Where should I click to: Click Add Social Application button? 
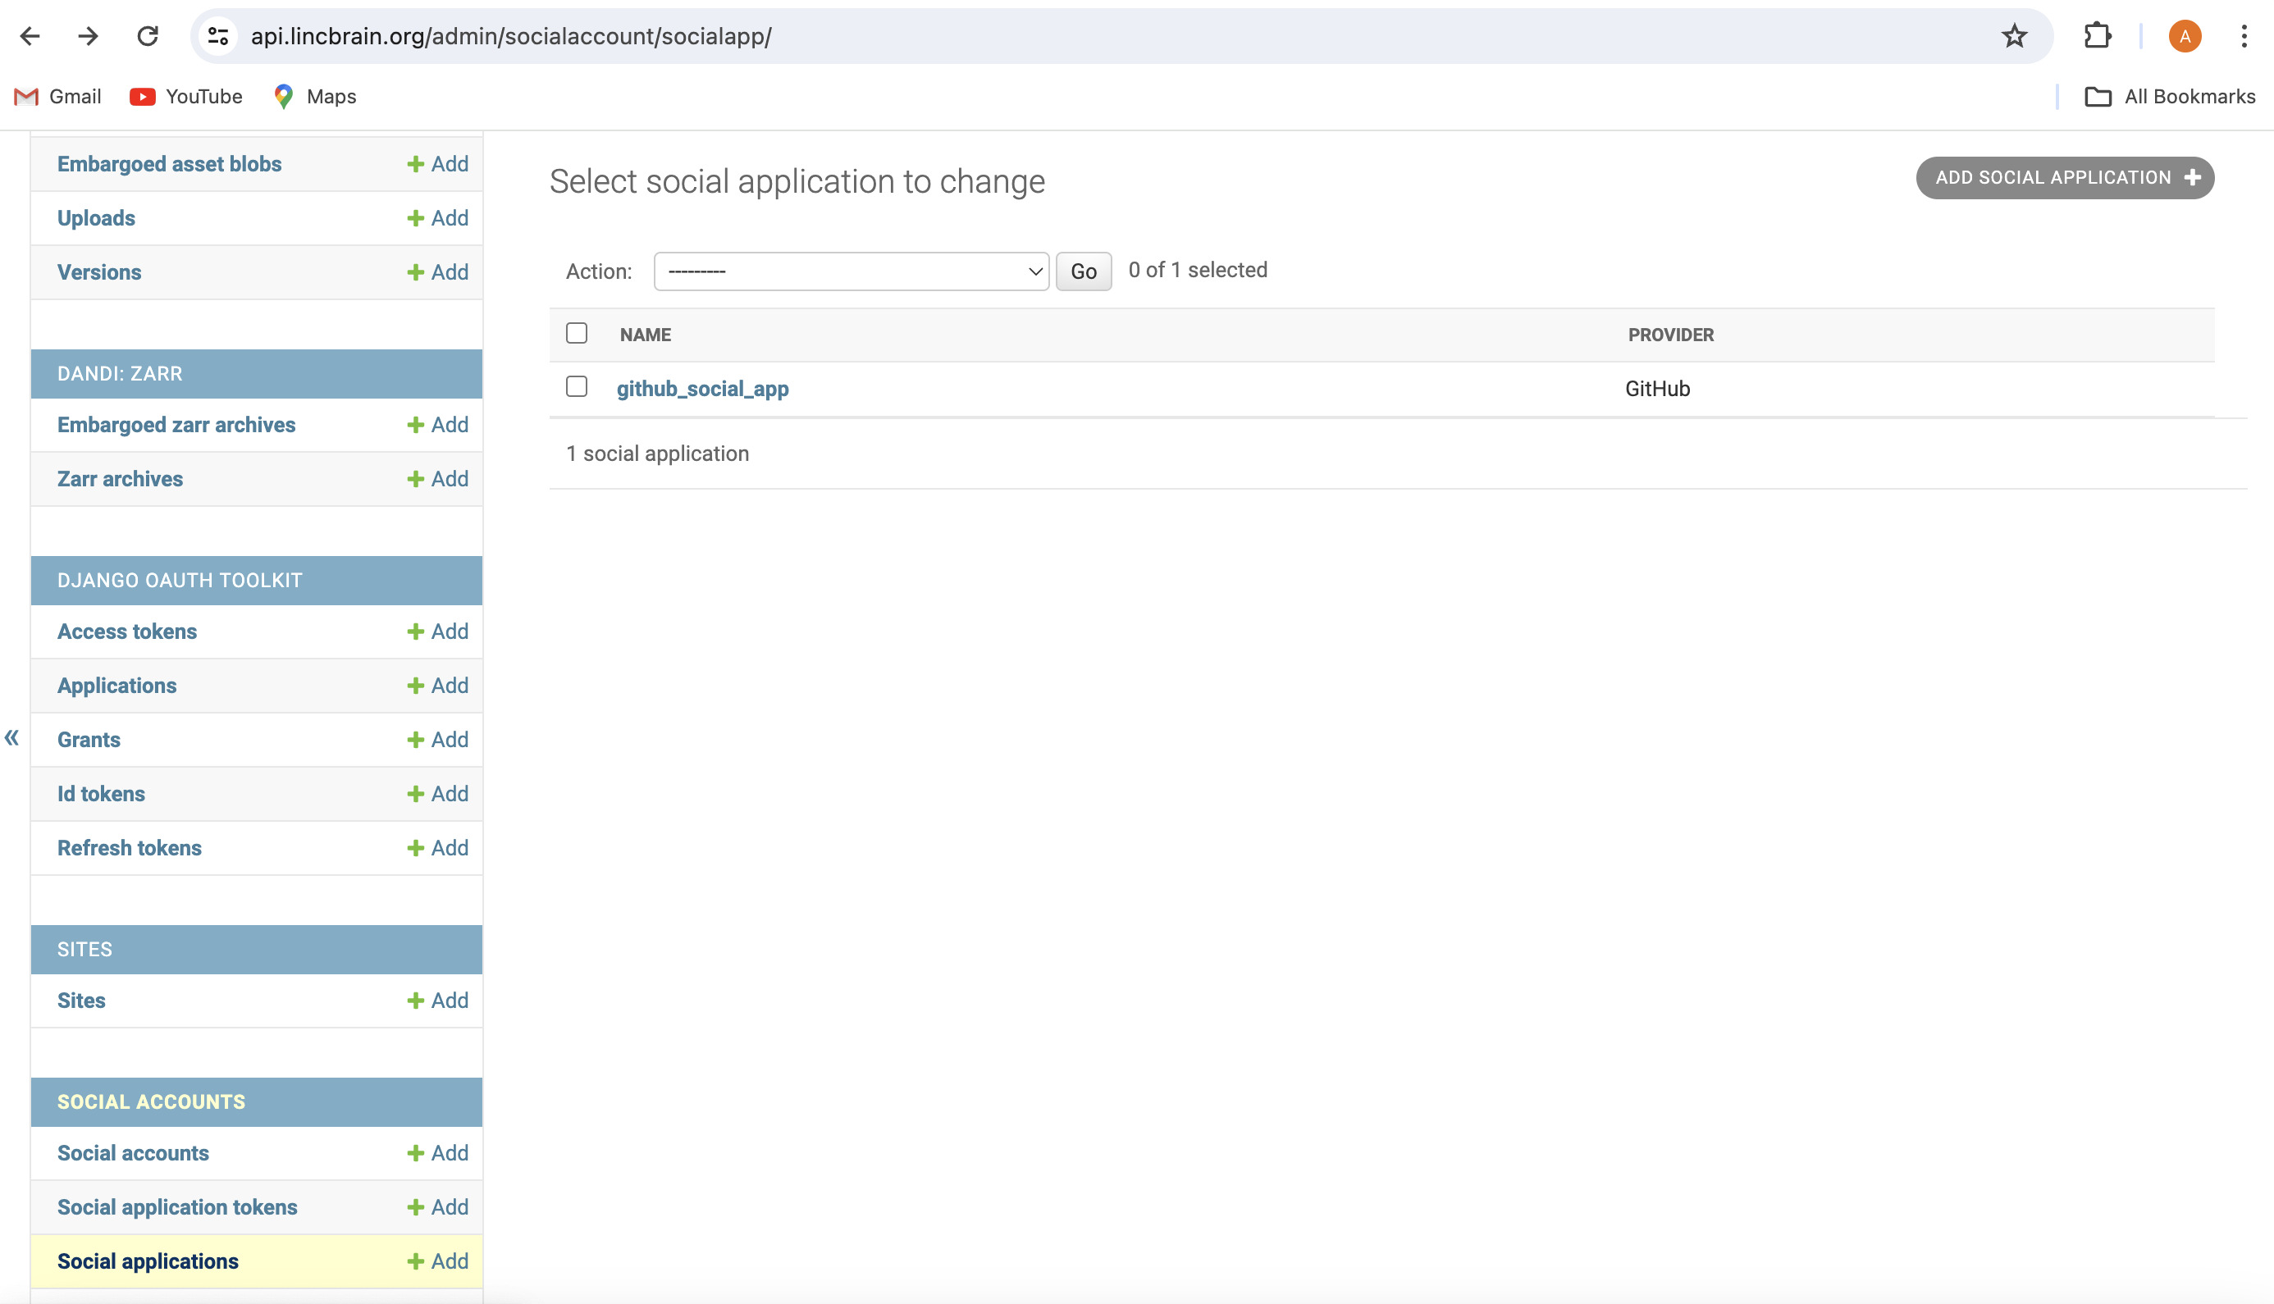[2065, 177]
